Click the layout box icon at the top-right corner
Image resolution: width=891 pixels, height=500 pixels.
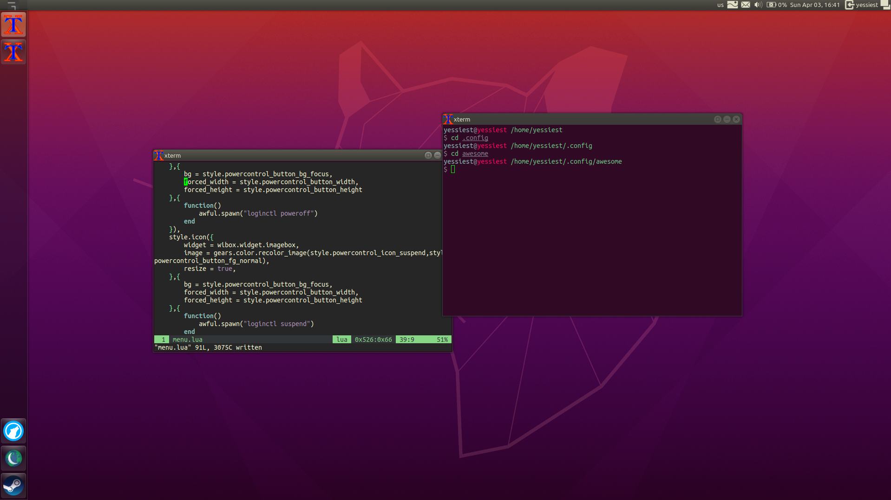point(885,5)
